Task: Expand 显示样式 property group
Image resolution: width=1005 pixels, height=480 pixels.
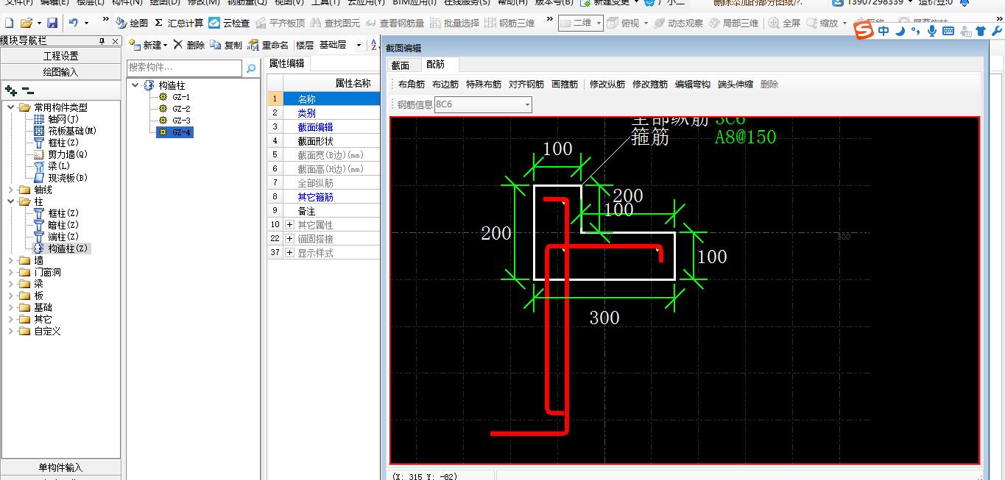Action: tap(289, 252)
